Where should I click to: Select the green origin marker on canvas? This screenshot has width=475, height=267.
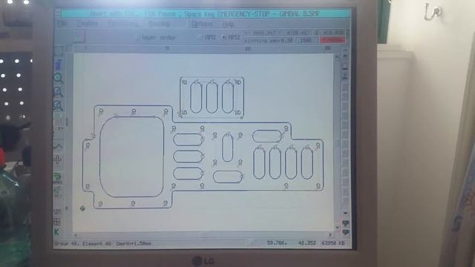pyautogui.click(x=82, y=208)
